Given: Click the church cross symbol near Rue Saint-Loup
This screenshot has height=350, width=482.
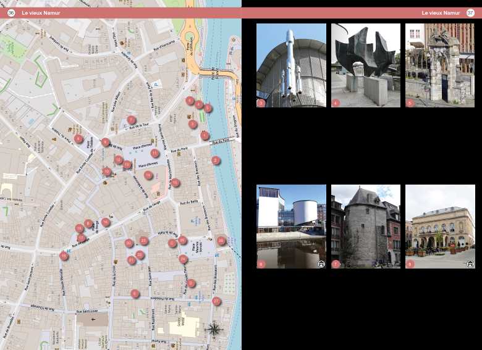Looking at the screenshot, I should coord(93,319).
